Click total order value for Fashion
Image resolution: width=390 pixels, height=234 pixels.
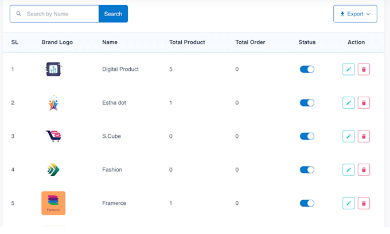[237, 170]
